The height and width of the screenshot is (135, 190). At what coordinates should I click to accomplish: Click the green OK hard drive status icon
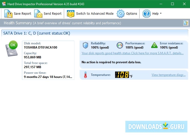pos(12,49)
